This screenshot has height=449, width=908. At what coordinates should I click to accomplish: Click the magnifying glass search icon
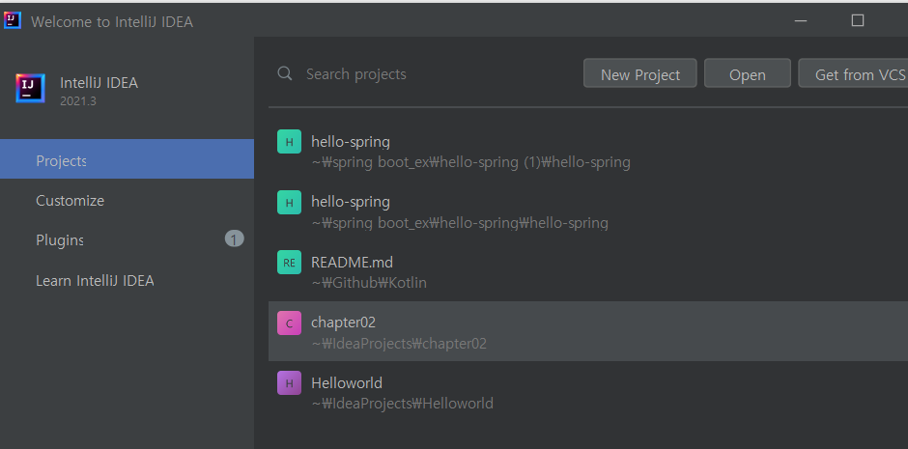(x=285, y=74)
